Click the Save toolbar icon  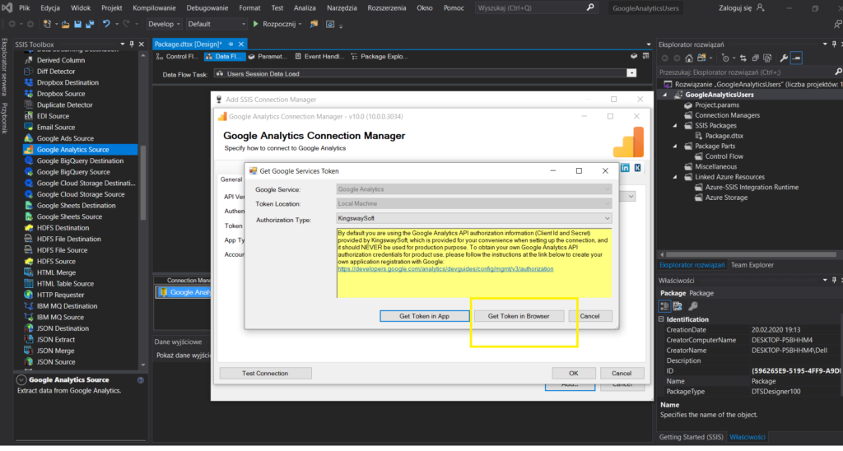77,24
